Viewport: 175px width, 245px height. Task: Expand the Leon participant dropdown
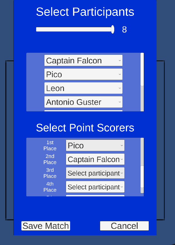83,88
